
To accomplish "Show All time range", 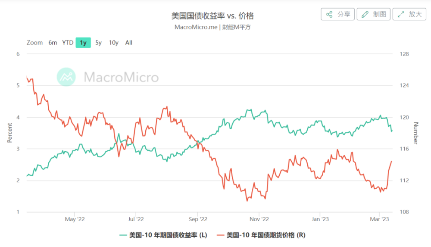I will [x=129, y=43].
